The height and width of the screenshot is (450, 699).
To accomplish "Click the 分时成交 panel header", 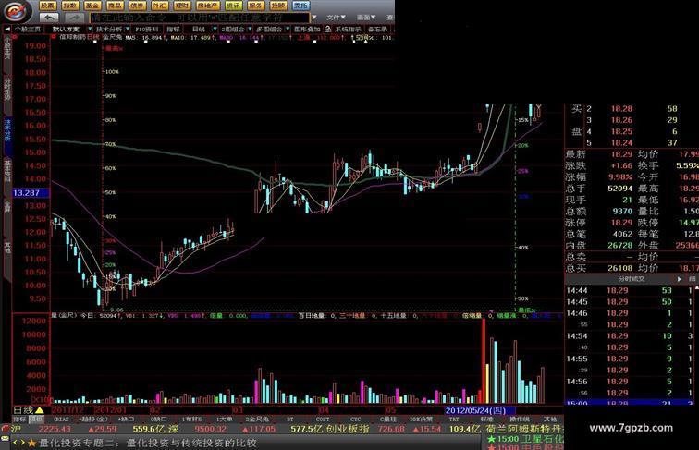I will 631,279.
